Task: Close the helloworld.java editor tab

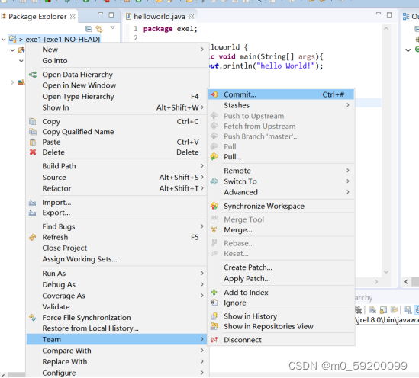Action: pyautogui.click(x=192, y=16)
